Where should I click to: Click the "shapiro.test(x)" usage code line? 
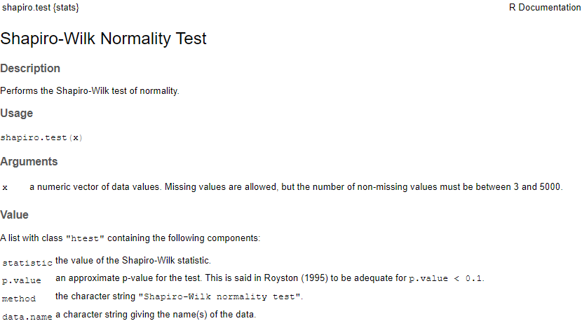click(41, 137)
